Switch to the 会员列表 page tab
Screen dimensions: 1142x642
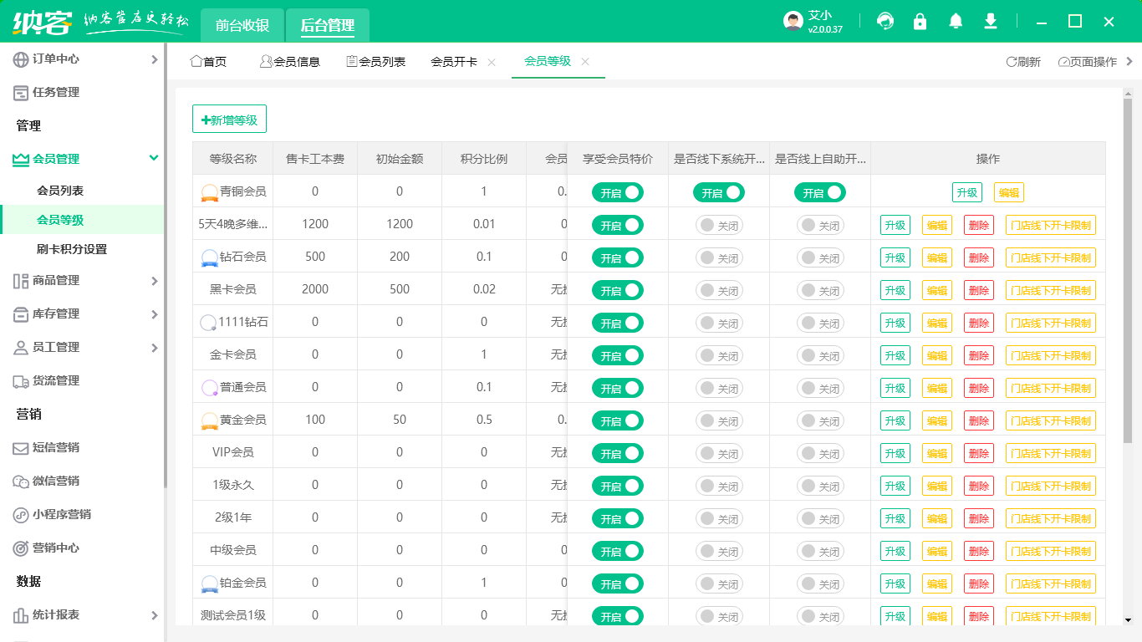[x=376, y=62]
